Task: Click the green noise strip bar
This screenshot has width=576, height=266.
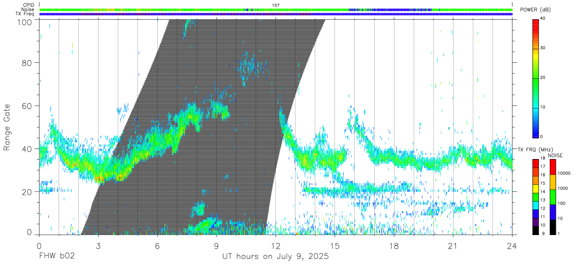Action: click(x=276, y=9)
